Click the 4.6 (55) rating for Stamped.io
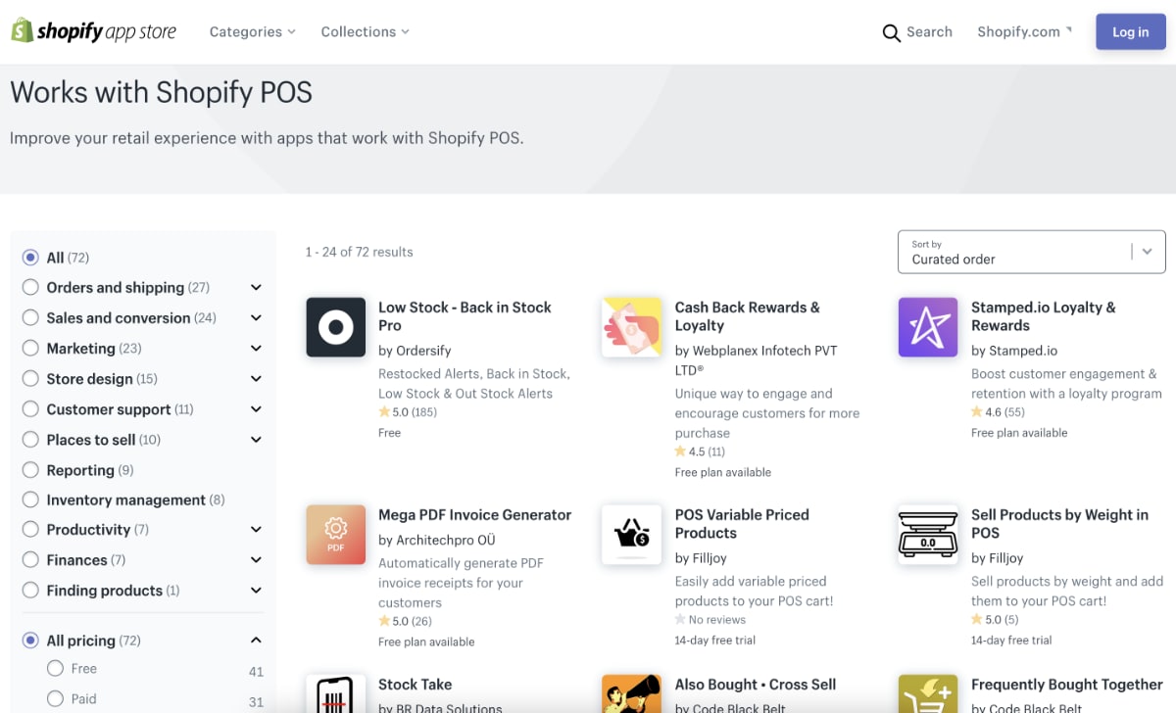This screenshot has width=1176, height=713. [998, 412]
